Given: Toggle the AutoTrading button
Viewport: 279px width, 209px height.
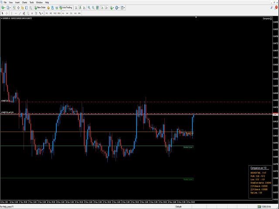Looking at the screenshot, I should pyautogui.click(x=66, y=8).
